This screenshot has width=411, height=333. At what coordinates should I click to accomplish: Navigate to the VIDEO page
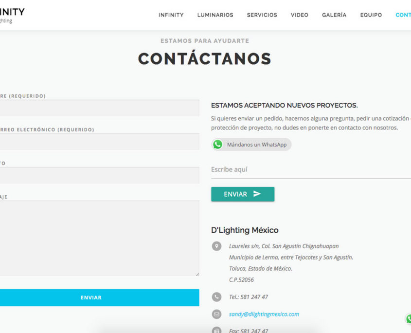click(299, 15)
